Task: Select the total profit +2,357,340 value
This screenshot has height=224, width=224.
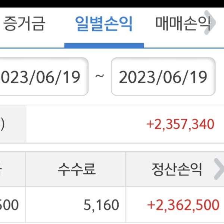Action: point(181,124)
